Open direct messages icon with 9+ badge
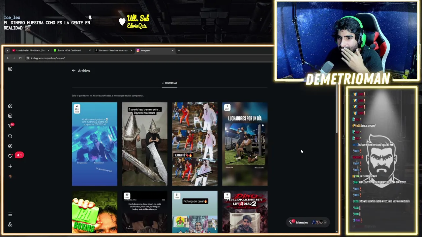The width and height of the screenshot is (422, 237). 11,125
